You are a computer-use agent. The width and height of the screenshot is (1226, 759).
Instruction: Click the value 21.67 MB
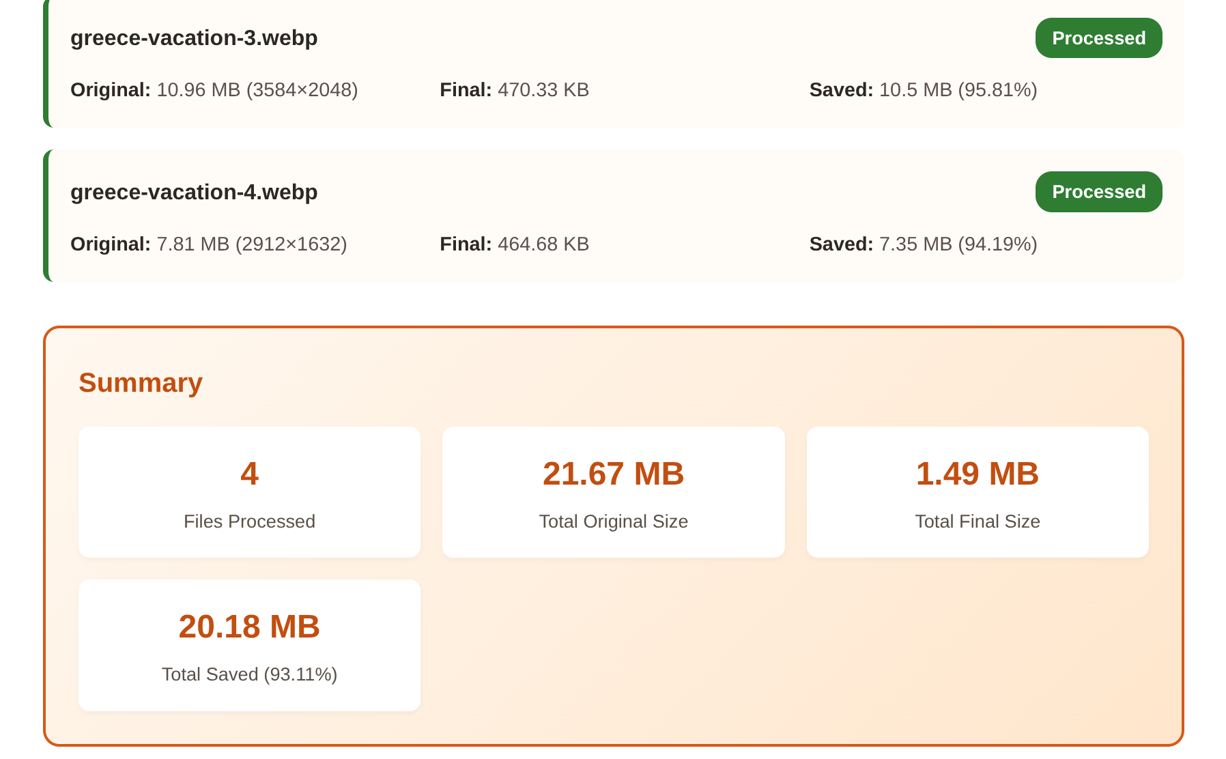[613, 473]
